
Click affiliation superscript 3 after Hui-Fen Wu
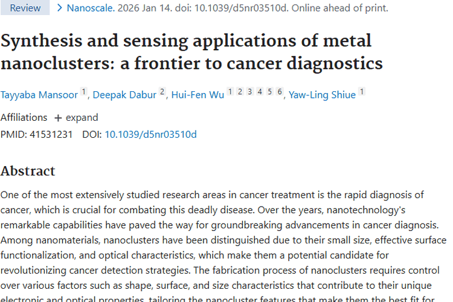pos(249,92)
